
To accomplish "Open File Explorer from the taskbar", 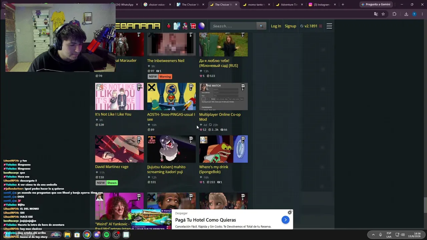I will pyautogui.click(x=67, y=235).
